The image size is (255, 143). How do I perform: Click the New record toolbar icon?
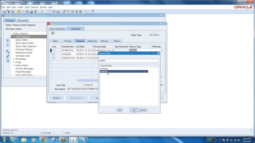(4, 12)
